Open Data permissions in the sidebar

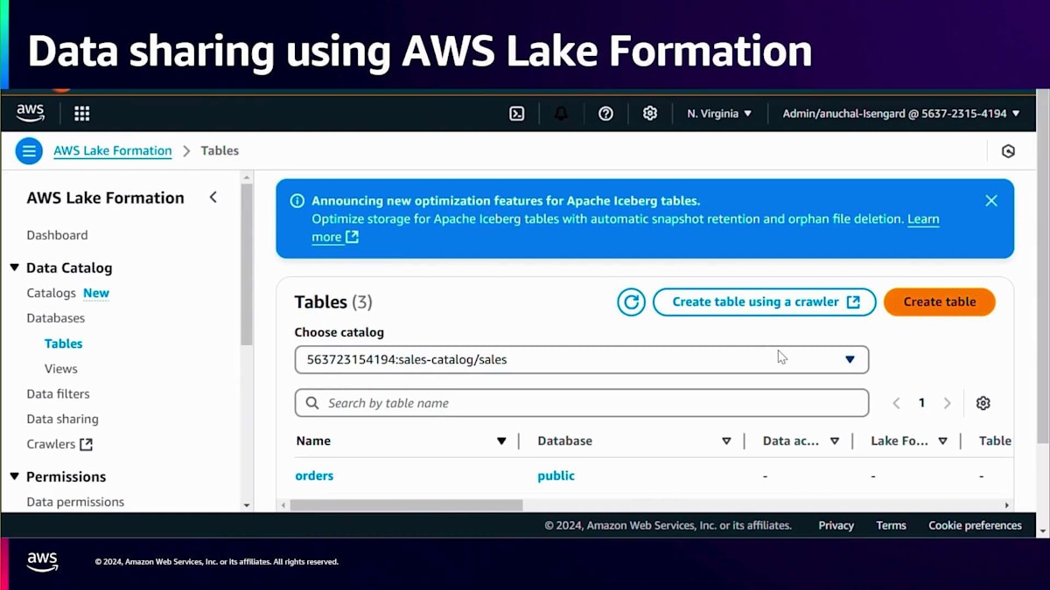(75, 502)
